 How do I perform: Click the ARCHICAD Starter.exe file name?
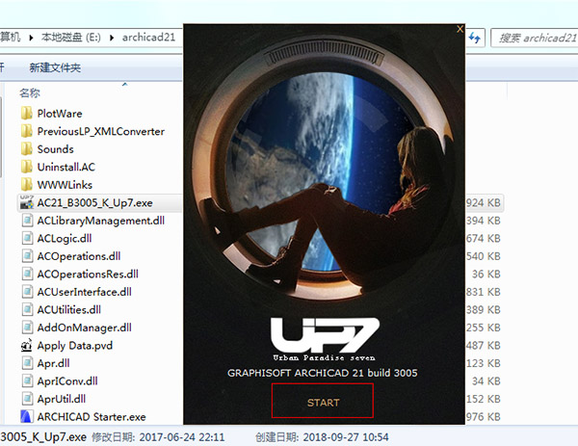pyautogui.click(x=92, y=417)
